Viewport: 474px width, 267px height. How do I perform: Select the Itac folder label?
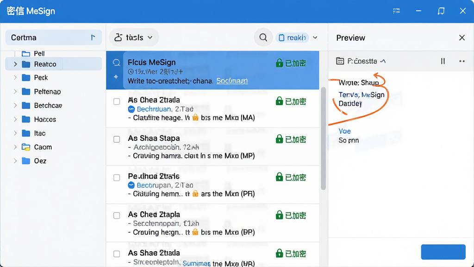[40, 133]
